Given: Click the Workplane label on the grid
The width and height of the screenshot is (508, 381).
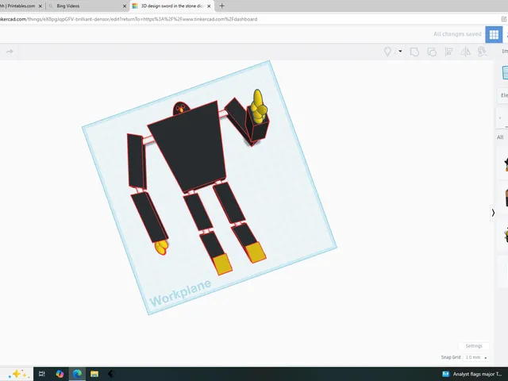Looking at the screenshot, I should (180, 294).
